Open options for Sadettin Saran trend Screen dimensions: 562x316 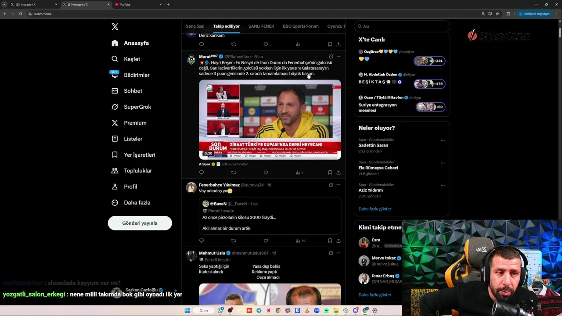[443, 141]
